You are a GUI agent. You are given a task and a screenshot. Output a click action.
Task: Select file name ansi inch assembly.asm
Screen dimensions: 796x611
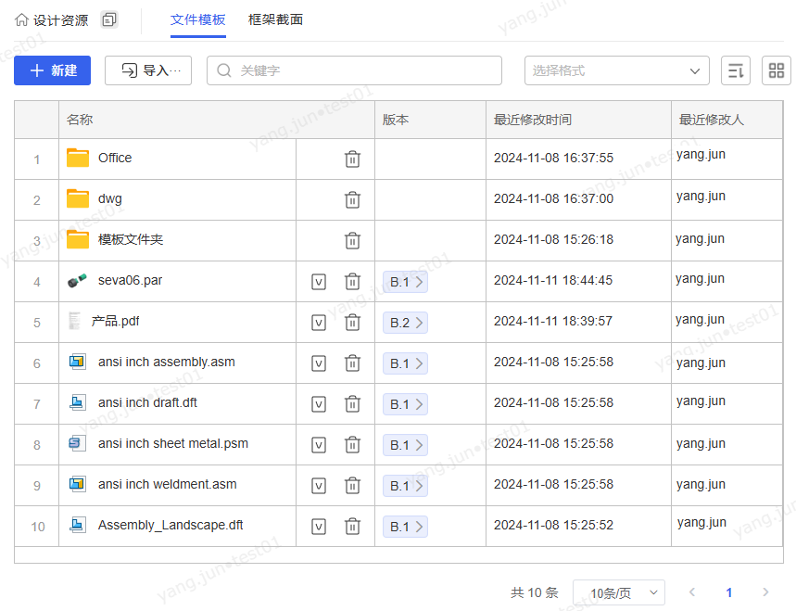[x=167, y=363]
